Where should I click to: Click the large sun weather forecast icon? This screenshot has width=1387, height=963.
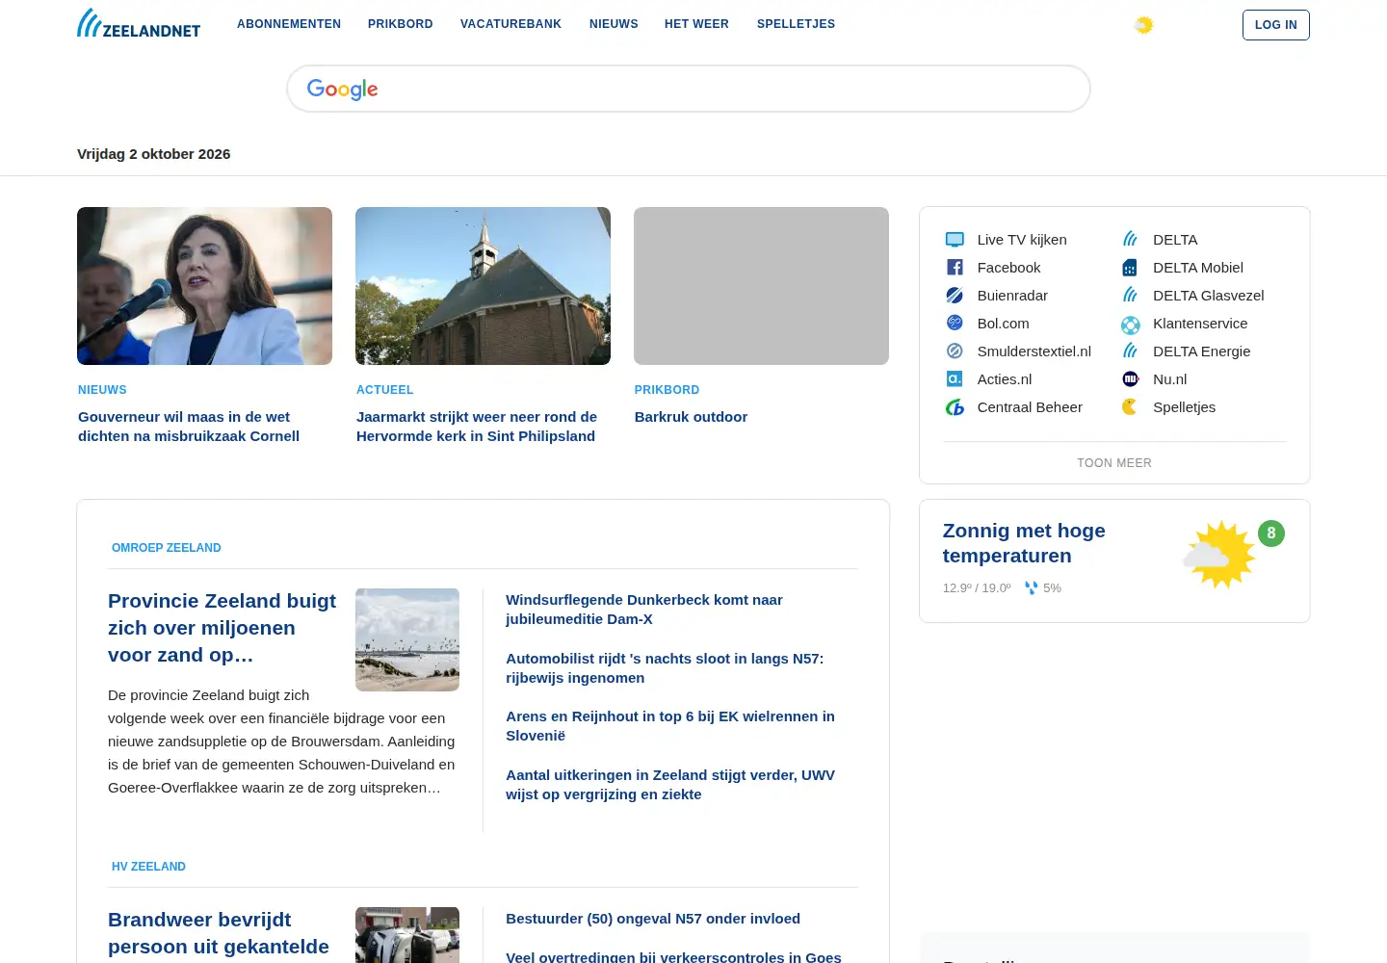pos(1219,555)
